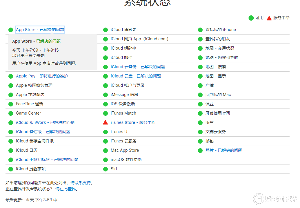Click green status dot beside iTunes U

[x=106, y=132]
